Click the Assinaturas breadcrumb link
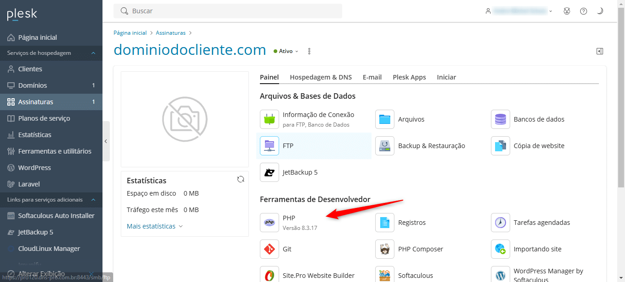Screen dimensions: 625x282 pyautogui.click(x=171, y=33)
